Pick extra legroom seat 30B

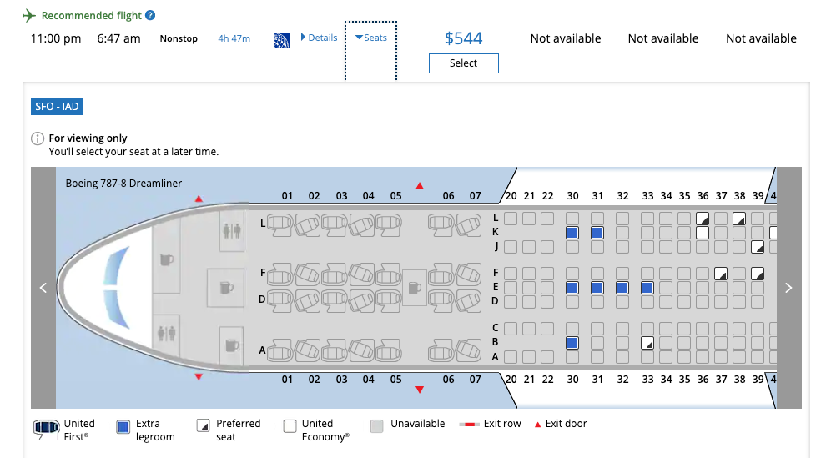coord(572,343)
